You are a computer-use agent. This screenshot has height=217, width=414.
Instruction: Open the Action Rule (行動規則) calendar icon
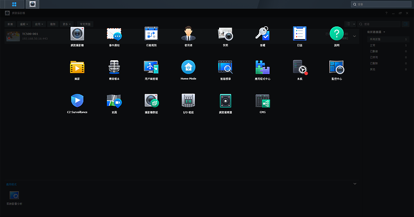(151, 33)
